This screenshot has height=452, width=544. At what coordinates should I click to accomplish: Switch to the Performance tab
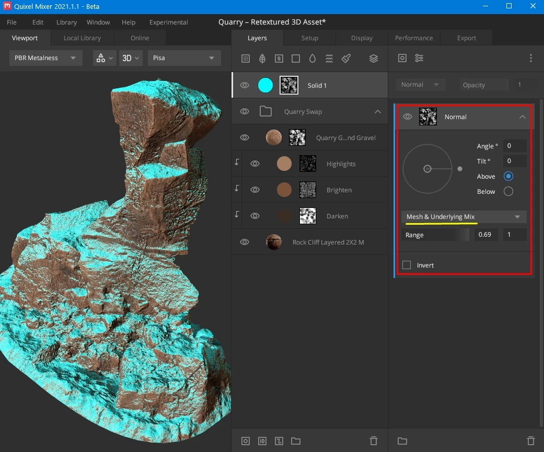point(414,38)
